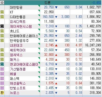Click the teal 신 badge beside 켄코아에어로스페이
The height and width of the screenshot is (97, 102).
click(2, 64)
